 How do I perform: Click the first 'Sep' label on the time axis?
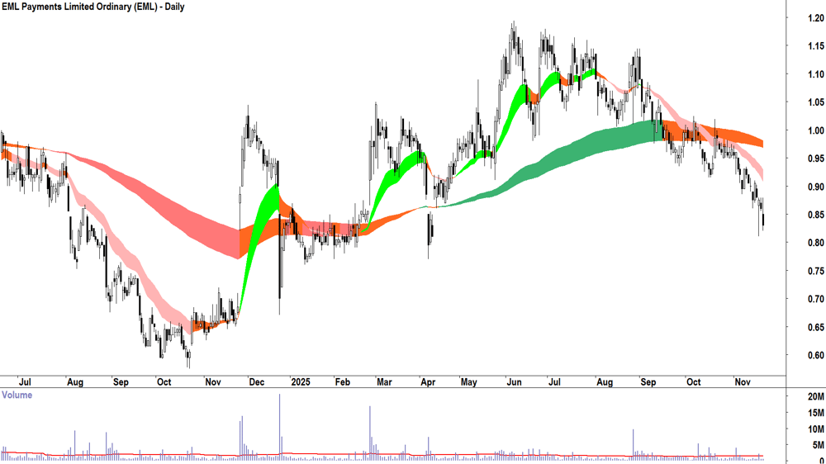coord(121,381)
